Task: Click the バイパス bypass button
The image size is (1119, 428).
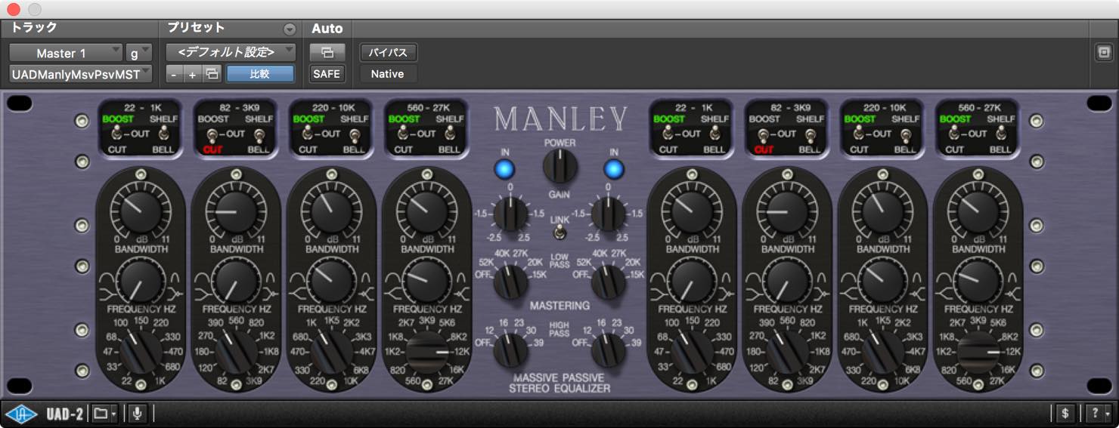Action: pos(388,52)
